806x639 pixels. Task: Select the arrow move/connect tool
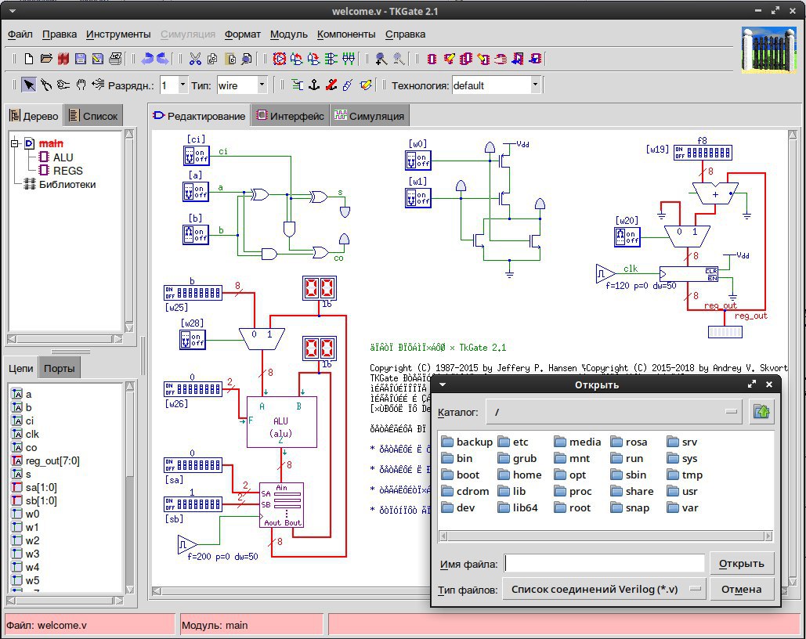pos(29,85)
